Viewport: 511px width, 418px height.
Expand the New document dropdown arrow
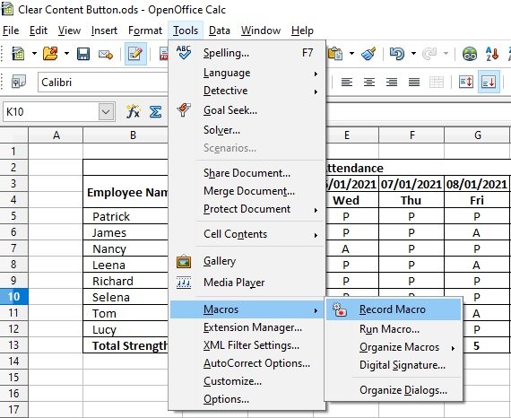click(34, 54)
